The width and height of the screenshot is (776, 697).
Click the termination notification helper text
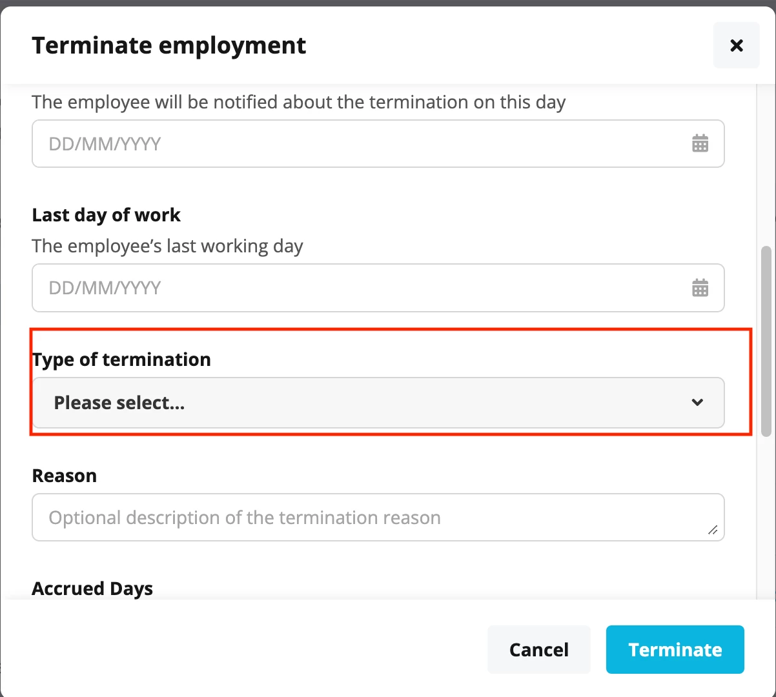299,102
